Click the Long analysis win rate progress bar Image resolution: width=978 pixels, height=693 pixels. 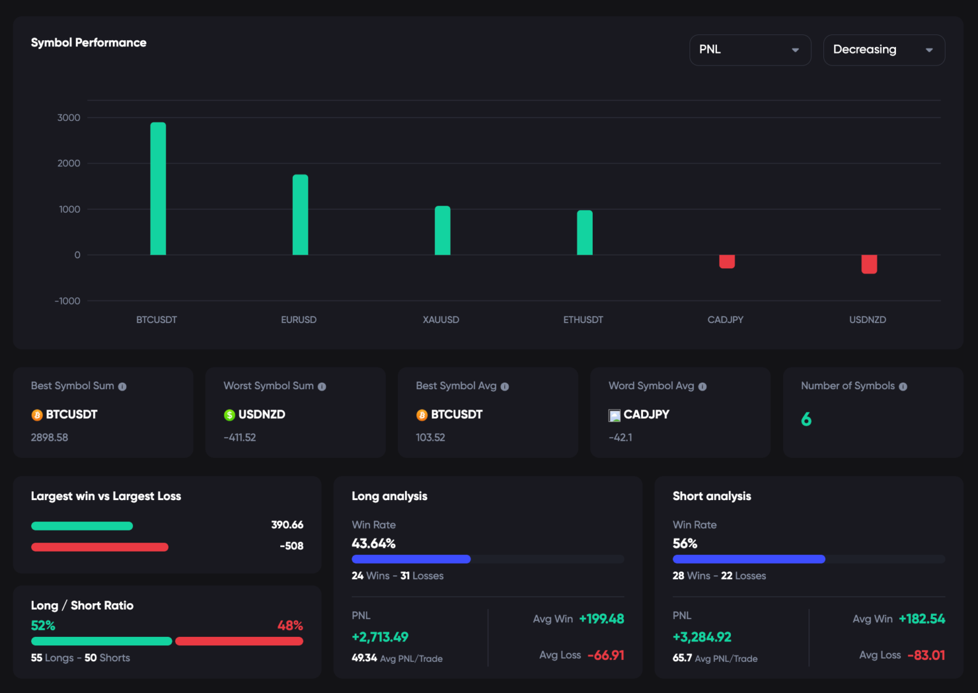(x=411, y=559)
